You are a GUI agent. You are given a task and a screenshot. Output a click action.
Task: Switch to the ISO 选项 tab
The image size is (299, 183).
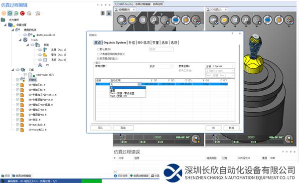coord(144,42)
